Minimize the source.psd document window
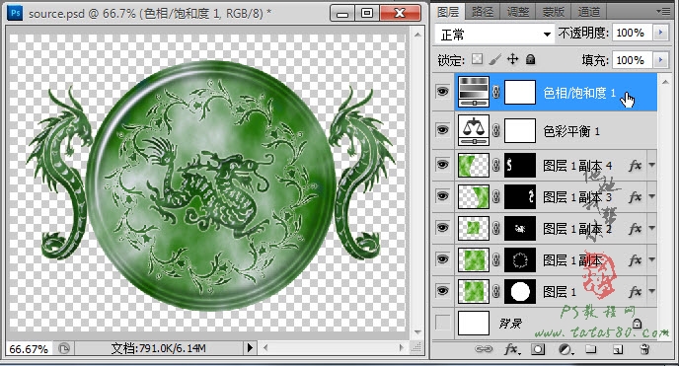 342,13
